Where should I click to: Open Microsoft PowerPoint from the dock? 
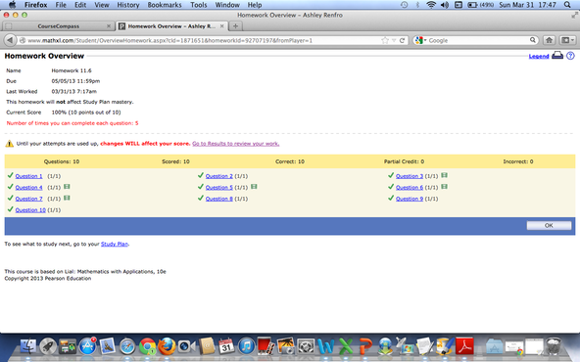tap(365, 347)
